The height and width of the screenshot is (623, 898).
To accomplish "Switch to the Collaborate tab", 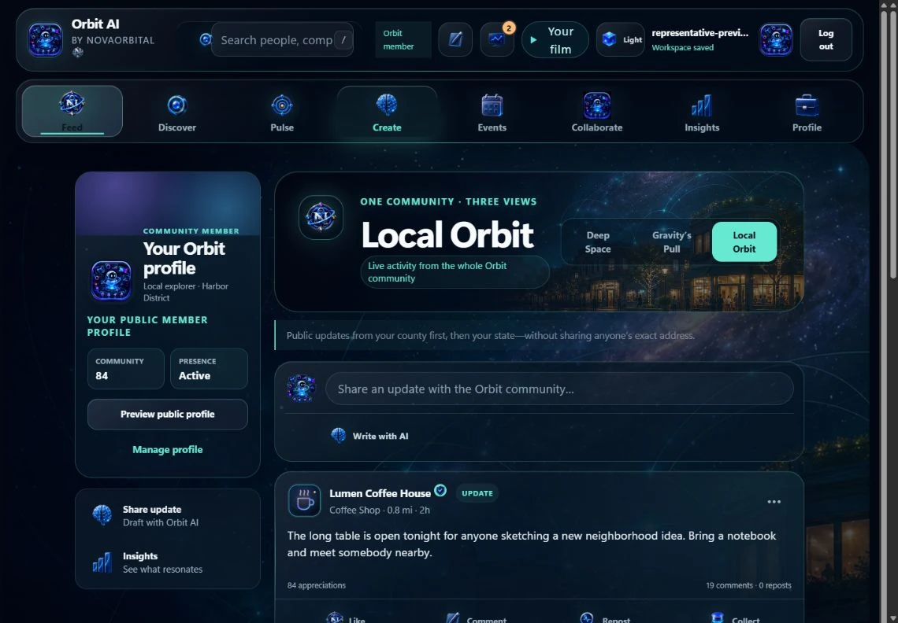I will point(597,111).
